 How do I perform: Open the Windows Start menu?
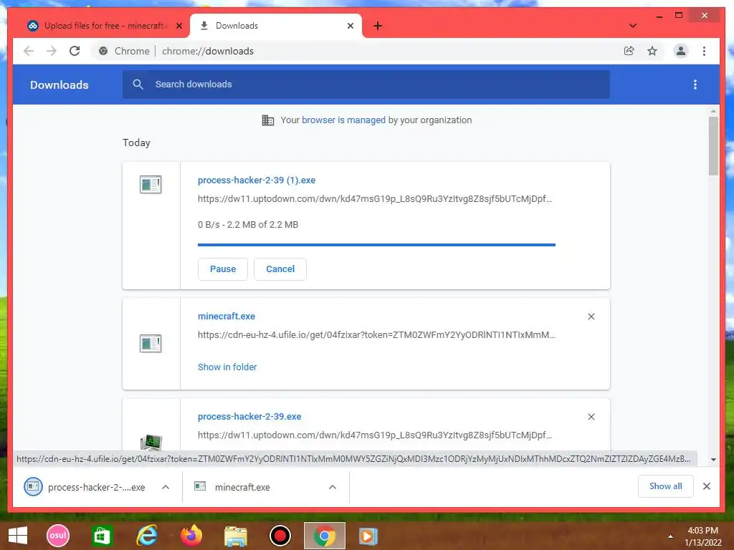(18, 536)
